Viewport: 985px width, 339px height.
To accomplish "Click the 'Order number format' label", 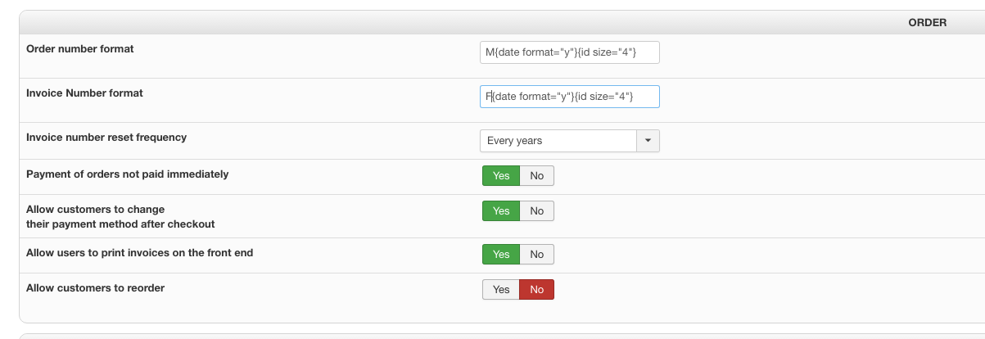I will [x=80, y=49].
